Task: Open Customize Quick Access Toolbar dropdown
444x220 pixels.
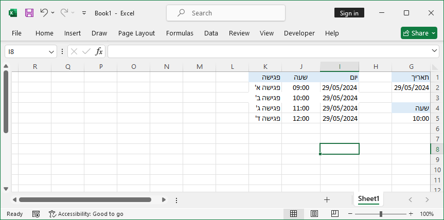Action: [84, 13]
